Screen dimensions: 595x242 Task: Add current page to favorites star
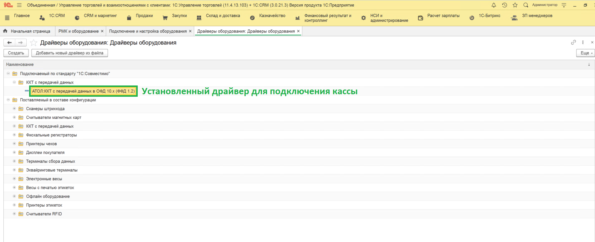[x=33, y=43]
